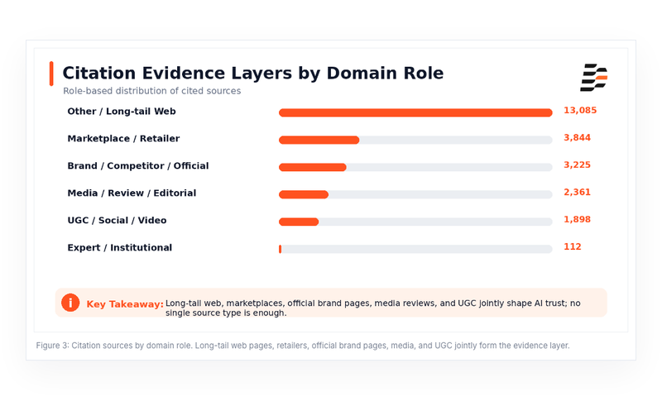This screenshot has width=662, height=401.
Task: Click the 'Figure 3' caption text
Action: click(303, 346)
